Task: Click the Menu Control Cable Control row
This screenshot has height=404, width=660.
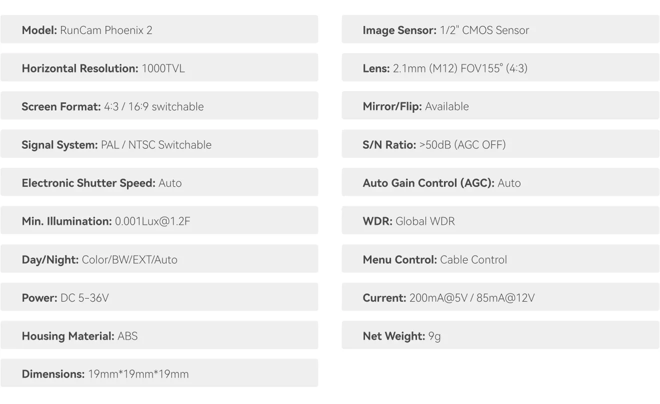Action: click(x=500, y=260)
